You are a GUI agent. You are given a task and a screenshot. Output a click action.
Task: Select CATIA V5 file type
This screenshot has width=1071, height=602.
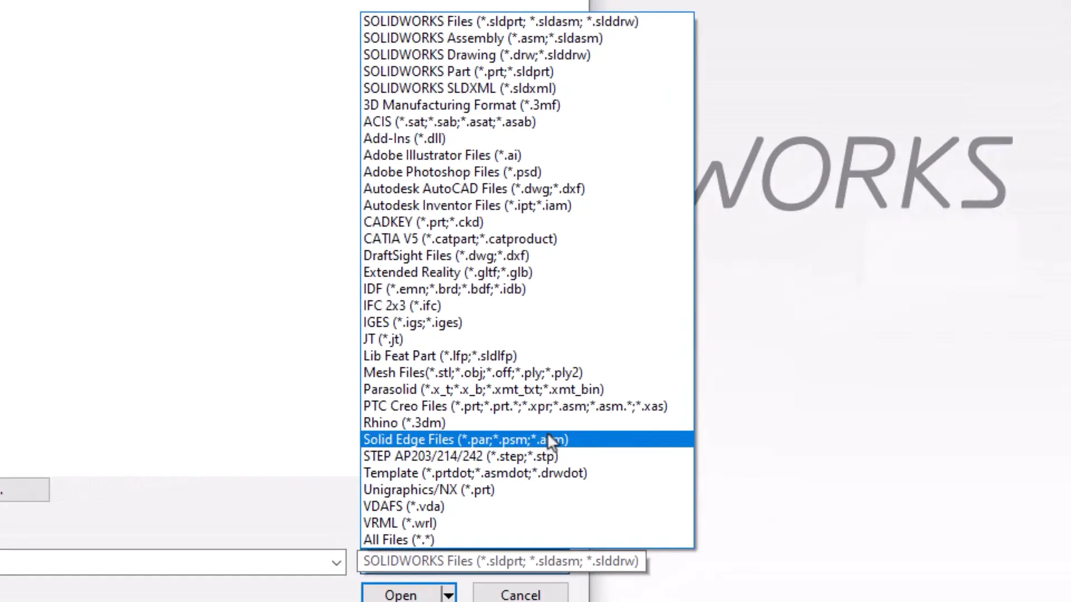[460, 239]
